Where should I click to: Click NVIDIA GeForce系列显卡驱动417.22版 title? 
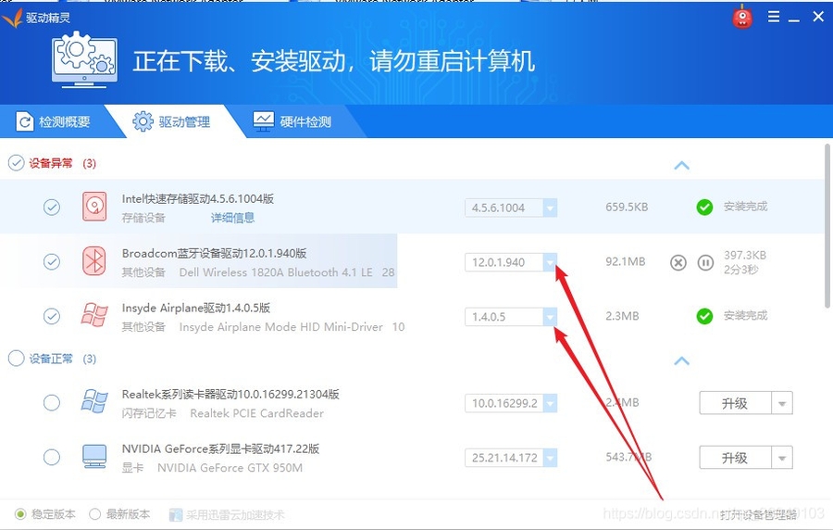[220, 449]
